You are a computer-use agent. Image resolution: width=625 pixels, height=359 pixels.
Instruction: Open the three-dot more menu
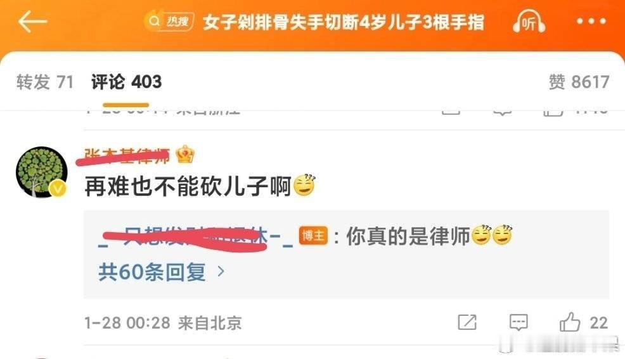(x=591, y=22)
